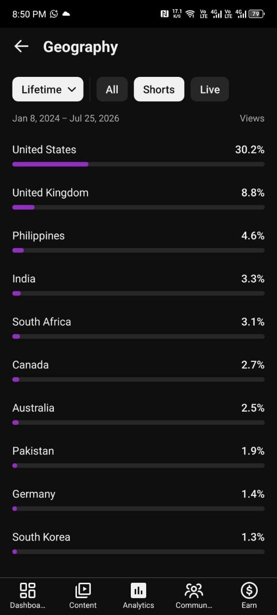This screenshot has height=615, width=277.
Task: Tap the Views column header
Action: tap(252, 118)
